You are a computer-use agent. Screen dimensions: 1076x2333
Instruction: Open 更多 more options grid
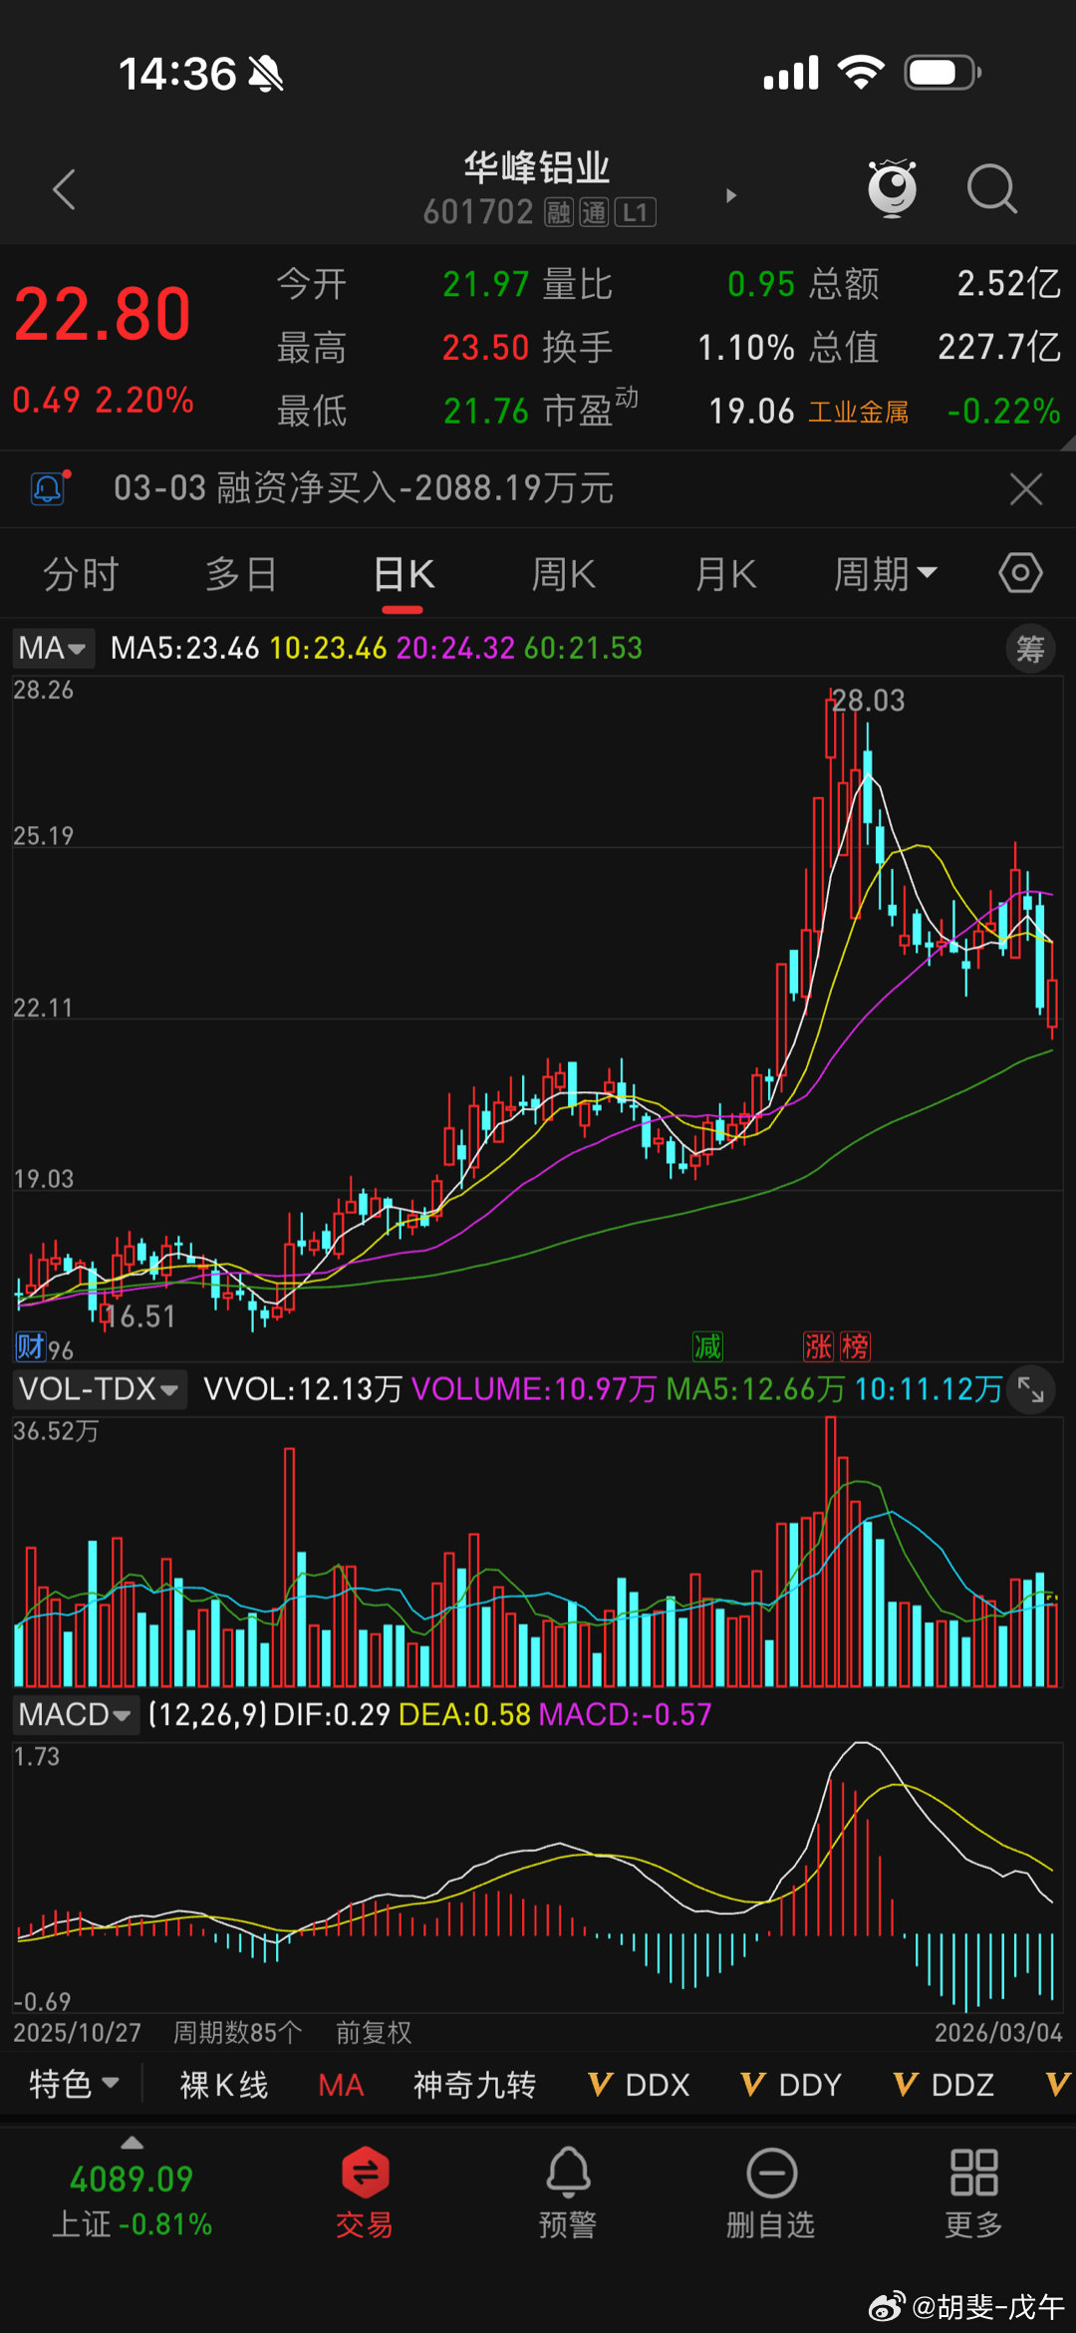(x=973, y=2193)
